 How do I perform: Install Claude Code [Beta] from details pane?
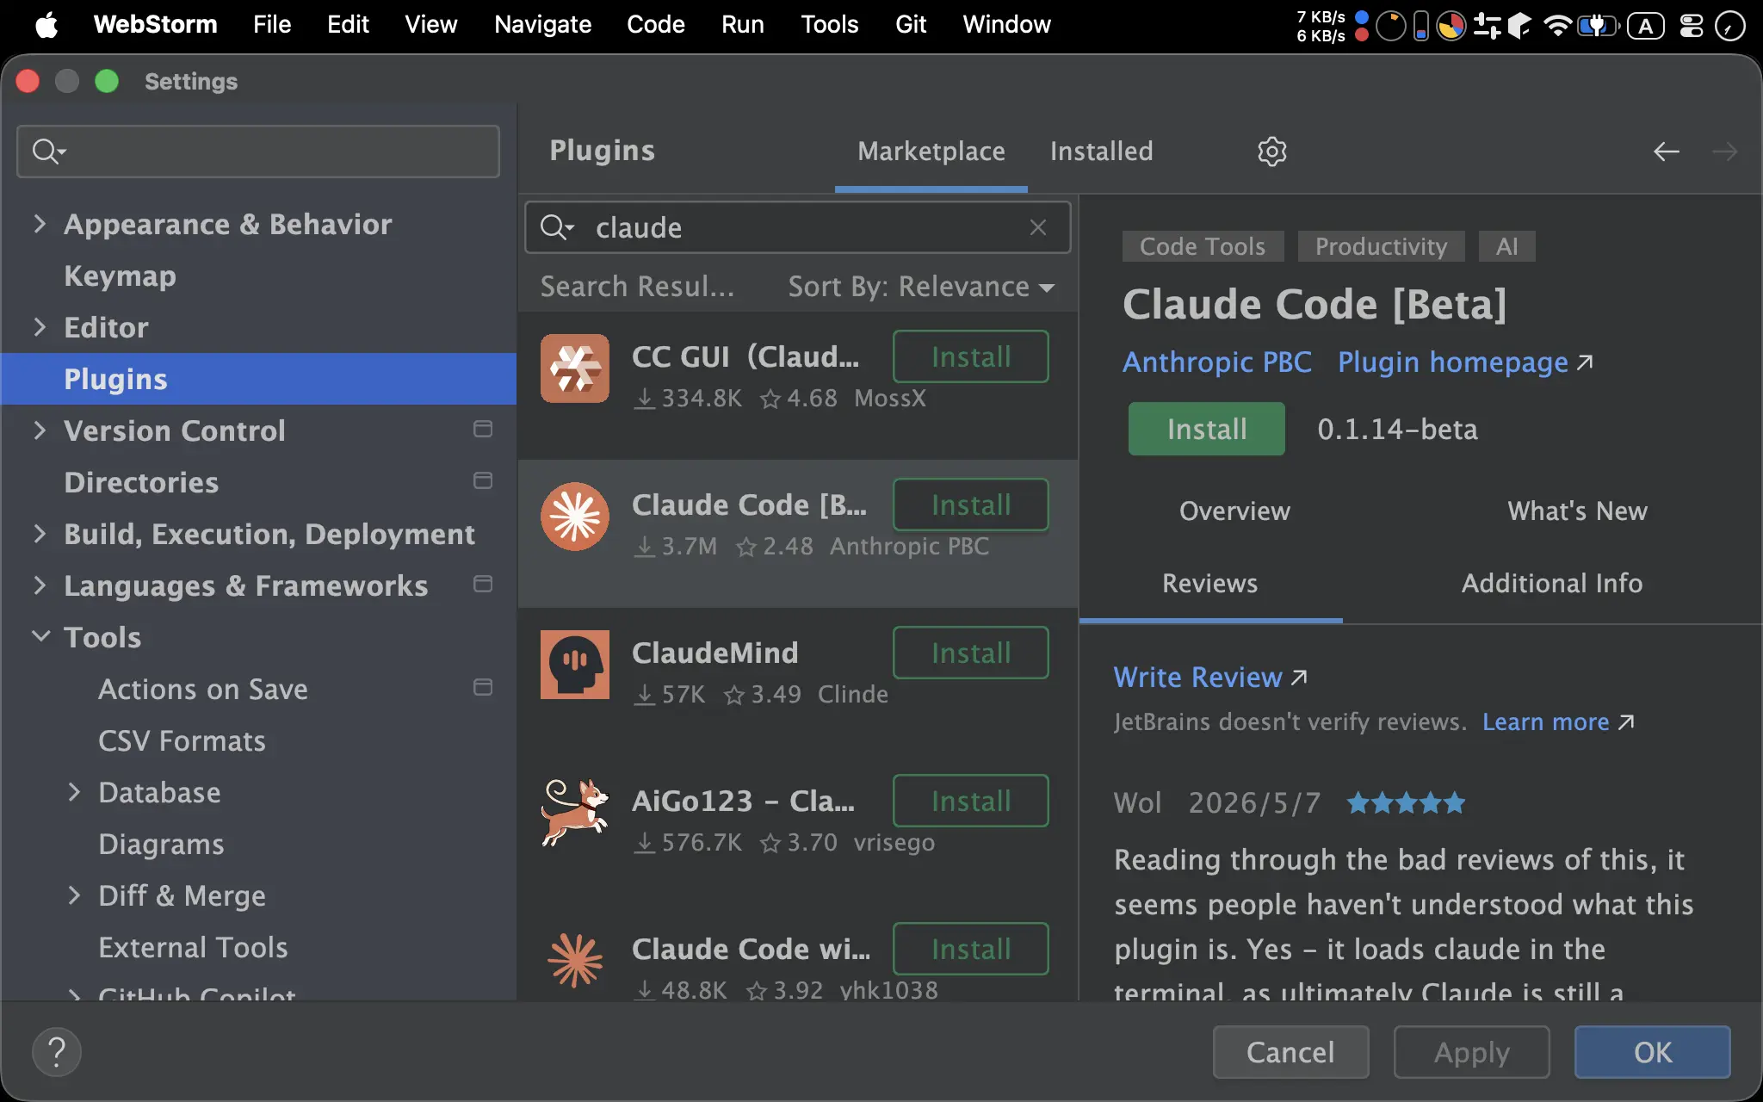click(x=1206, y=429)
